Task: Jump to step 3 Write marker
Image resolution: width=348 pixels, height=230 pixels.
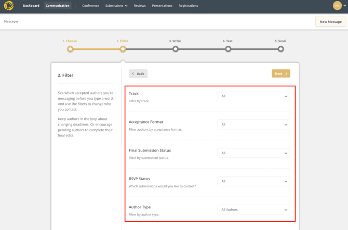Action: coord(176,49)
